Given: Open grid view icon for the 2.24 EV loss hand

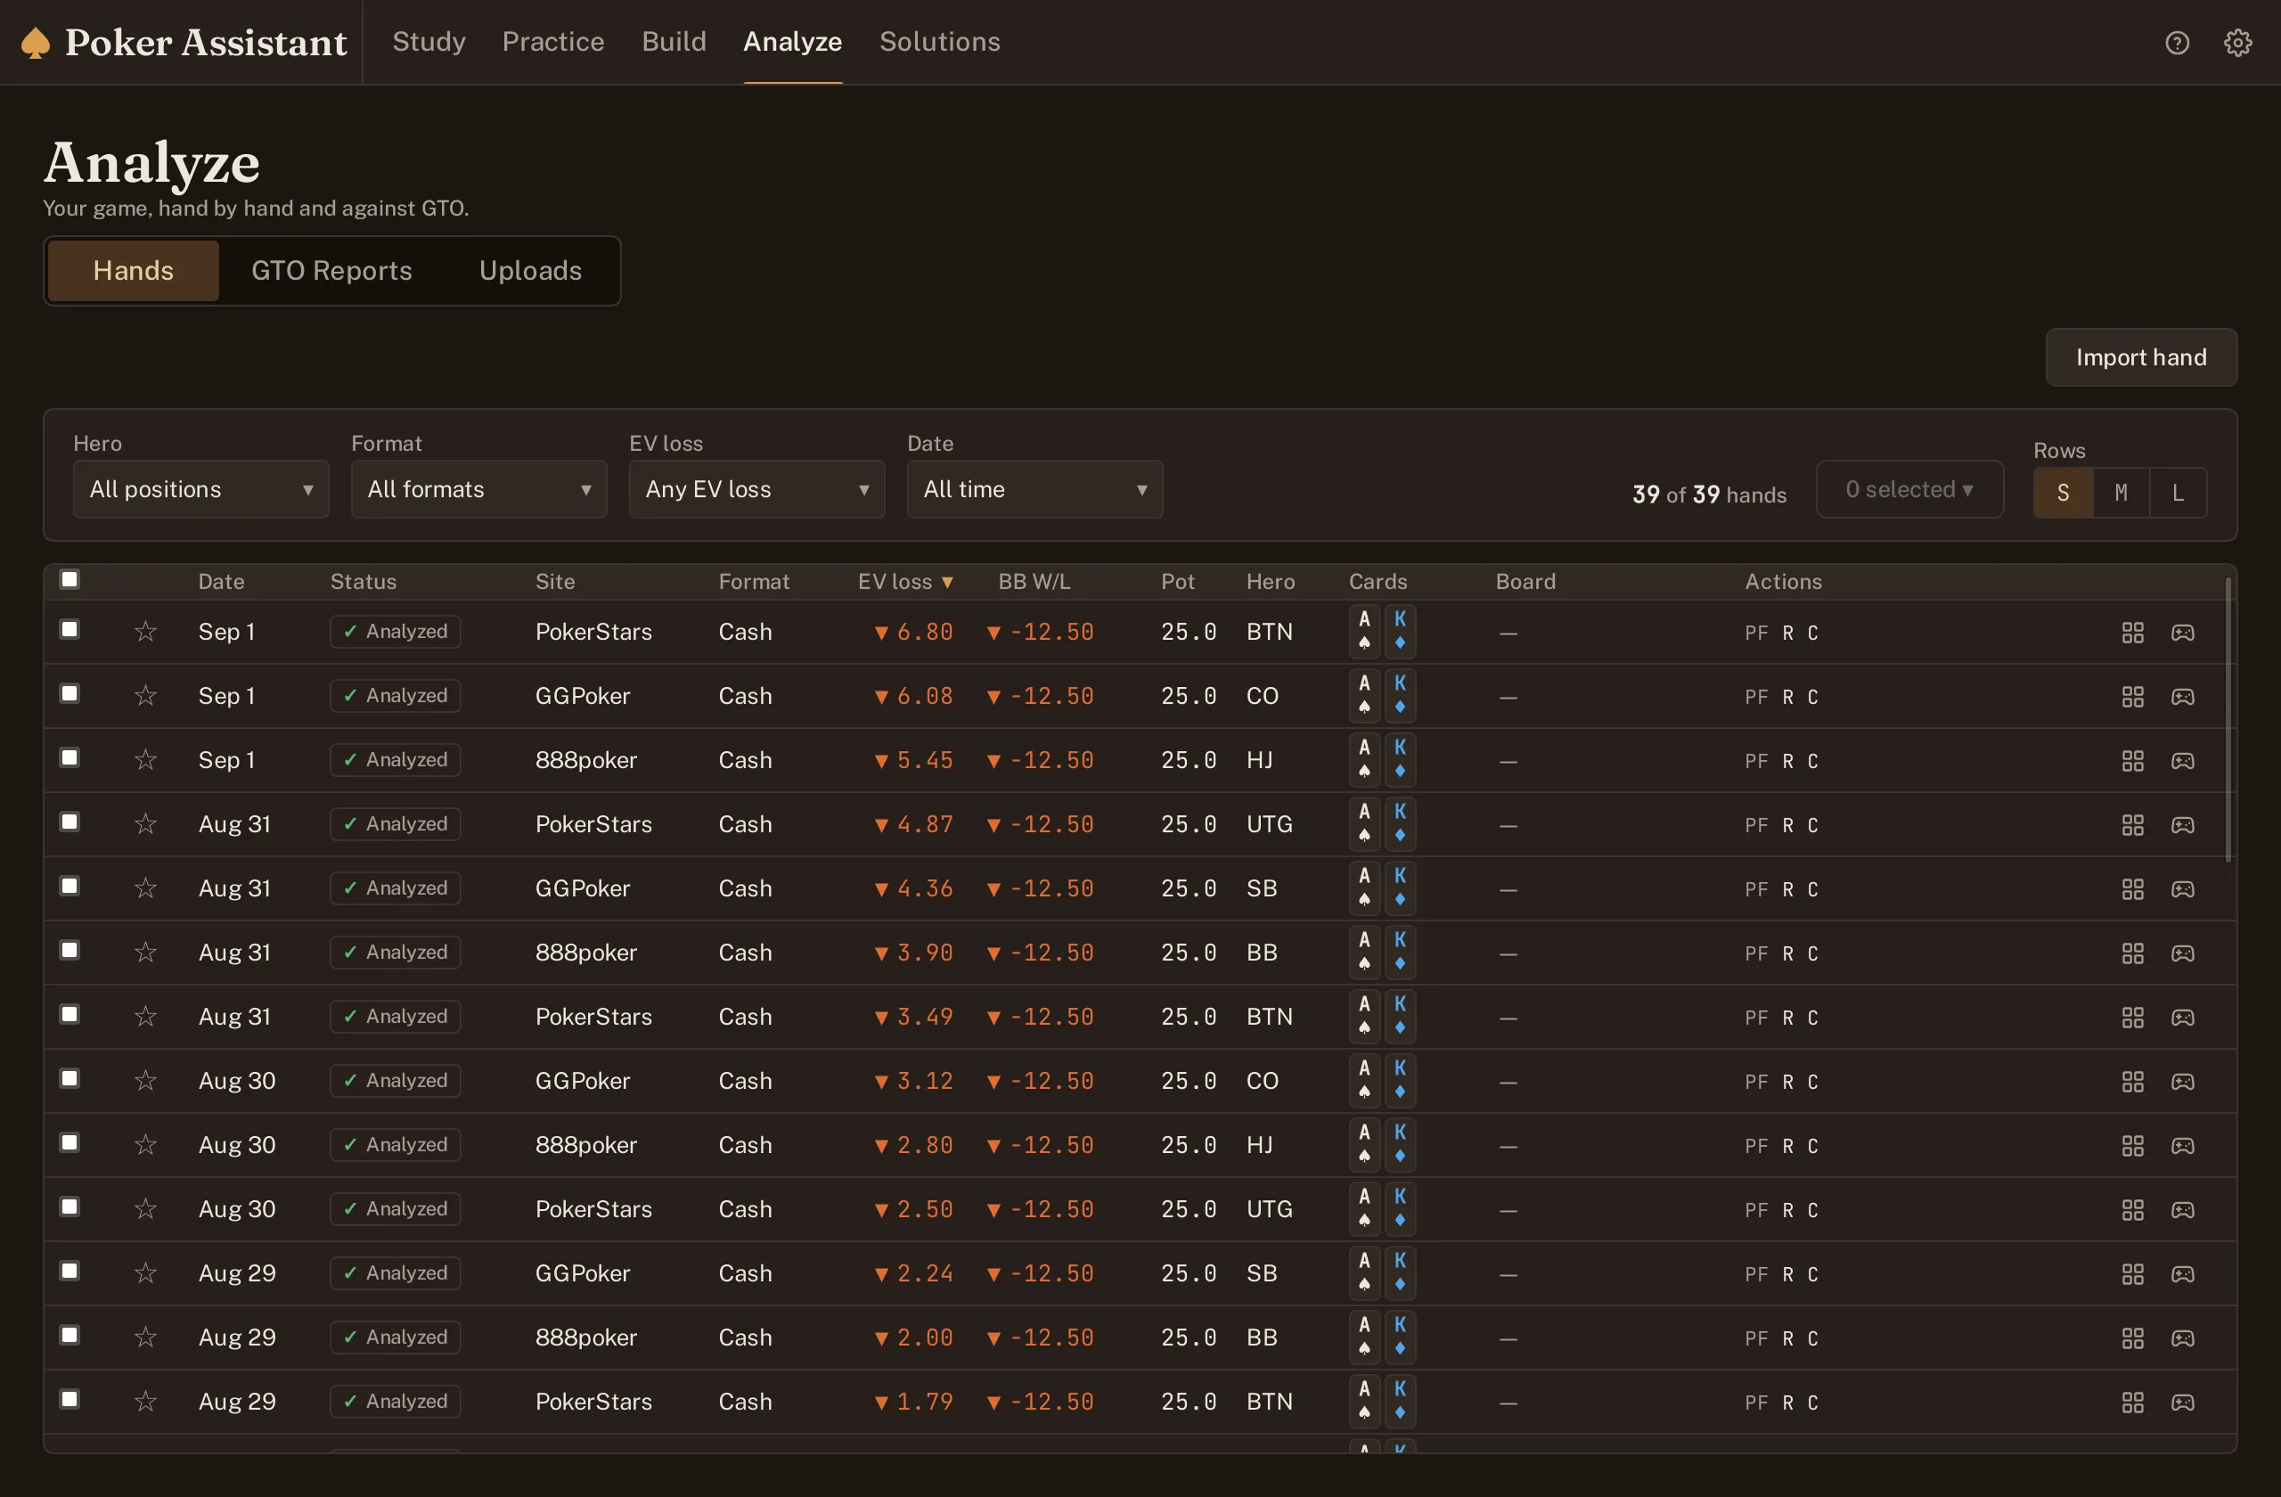Looking at the screenshot, I should point(2132,1274).
